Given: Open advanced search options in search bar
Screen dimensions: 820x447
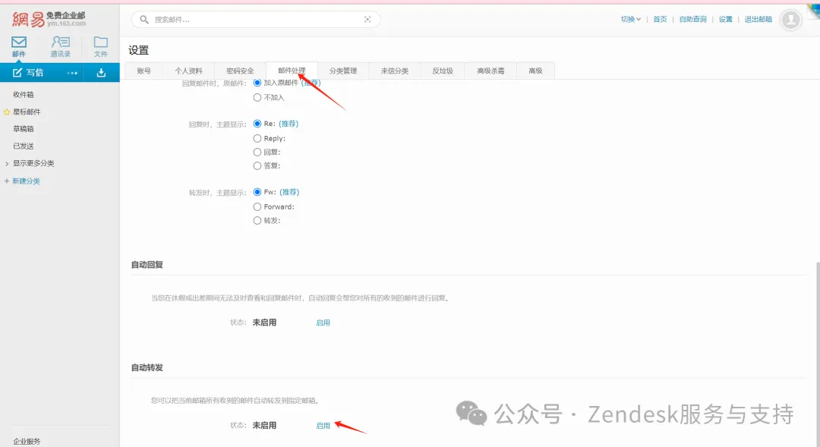Looking at the screenshot, I should [x=367, y=19].
